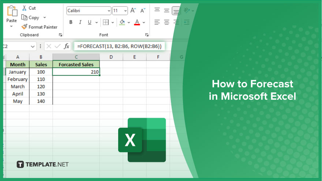Click the Forcasted Sales header cell

click(76, 64)
